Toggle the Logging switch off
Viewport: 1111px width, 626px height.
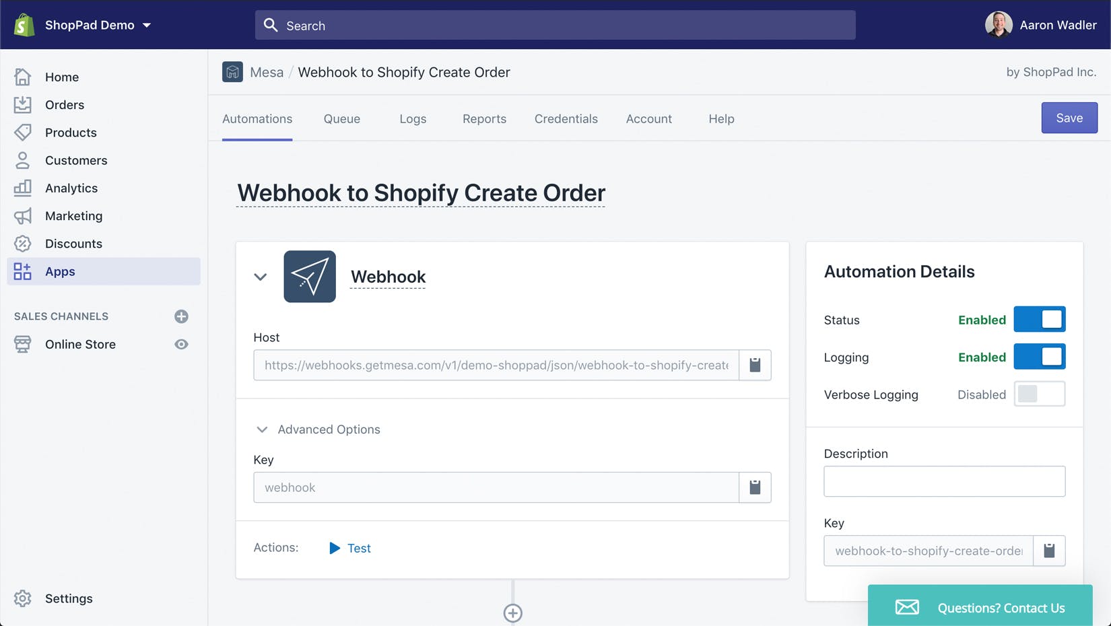[x=1040, y=357]
